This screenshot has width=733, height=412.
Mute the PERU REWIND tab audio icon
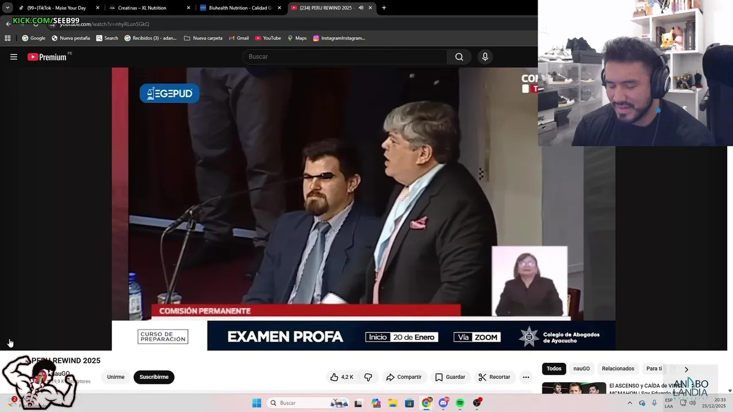pyautogui.click(x=361, y=8)
